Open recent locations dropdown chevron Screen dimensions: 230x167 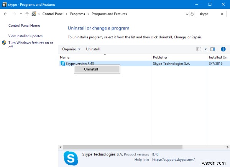pos(21,14)
